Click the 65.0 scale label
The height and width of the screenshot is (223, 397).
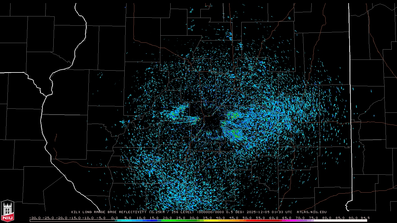point(286,218)
